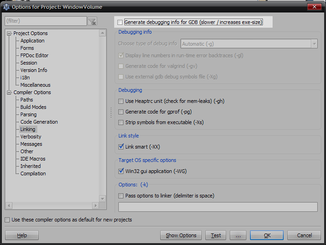
Task: Click the Cancel button
Action: click(304, 235)
